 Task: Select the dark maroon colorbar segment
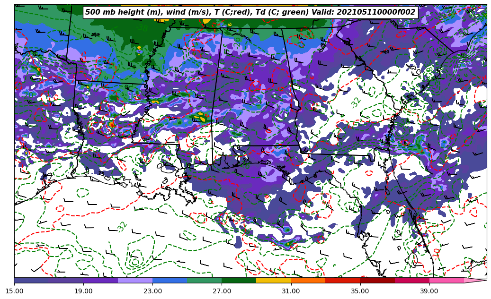(377, 280)
